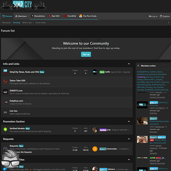Open SimpCity News, Rules and FAQ
Image resolution: width=171 pixels, height=171 pixels.
[x=24, y=72]
